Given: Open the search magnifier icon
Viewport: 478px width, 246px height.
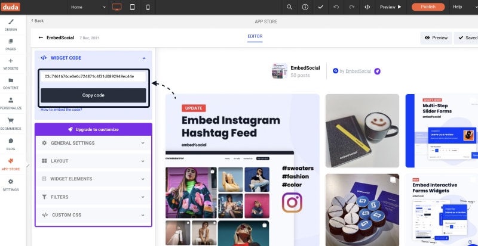Looking at the screenshot, I should click(x=289, y=7).
